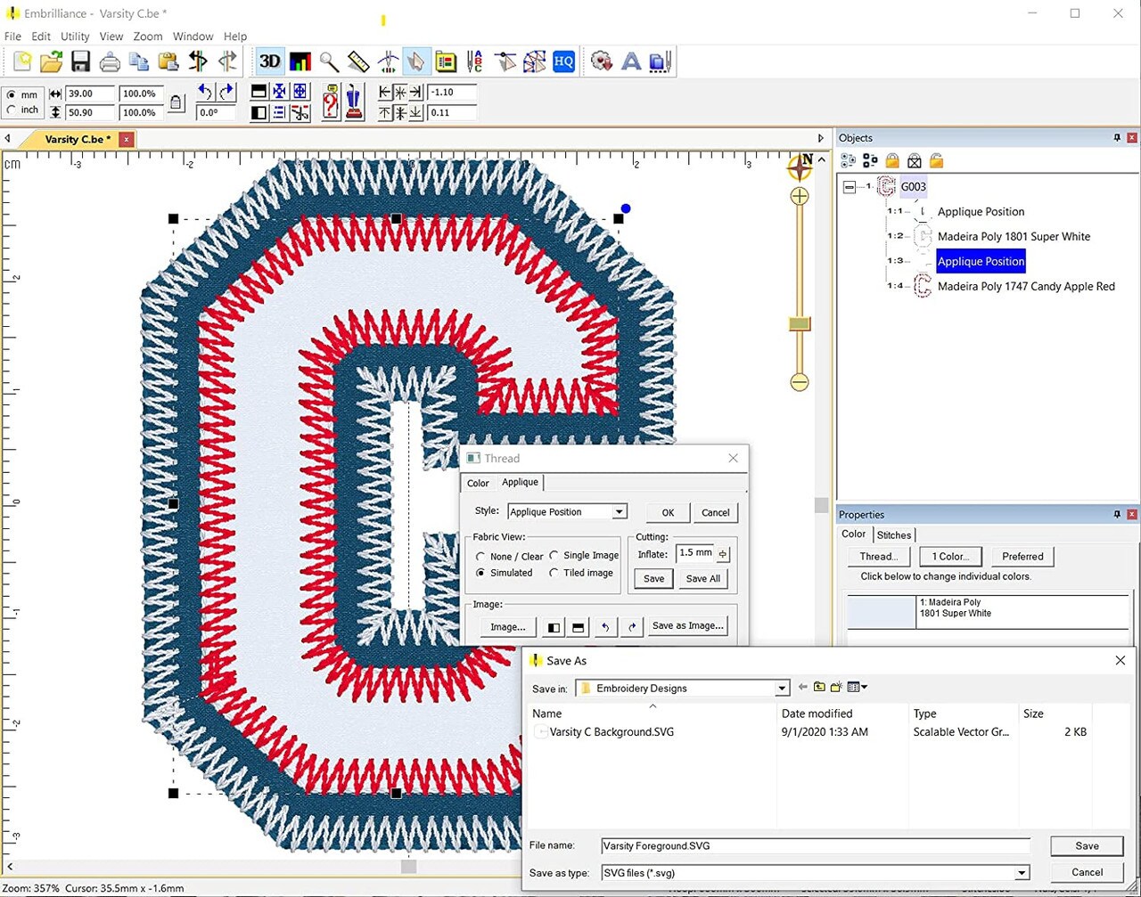
Task: Open the Zoom magnifier tool
Action: click(329, 61)
